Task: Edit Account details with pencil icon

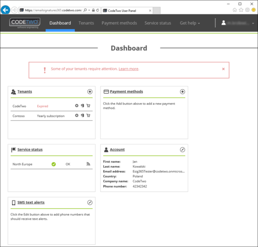Action: point(183,150)
